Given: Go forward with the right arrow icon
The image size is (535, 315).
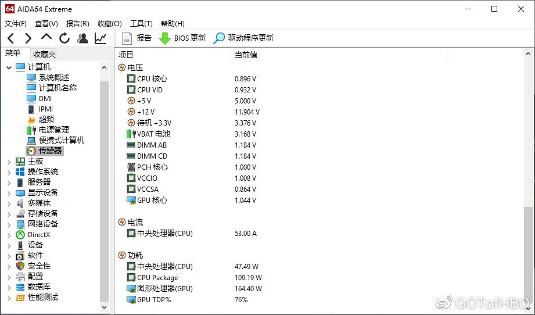Looking at the screenshot, I should [x=28, y=38].
